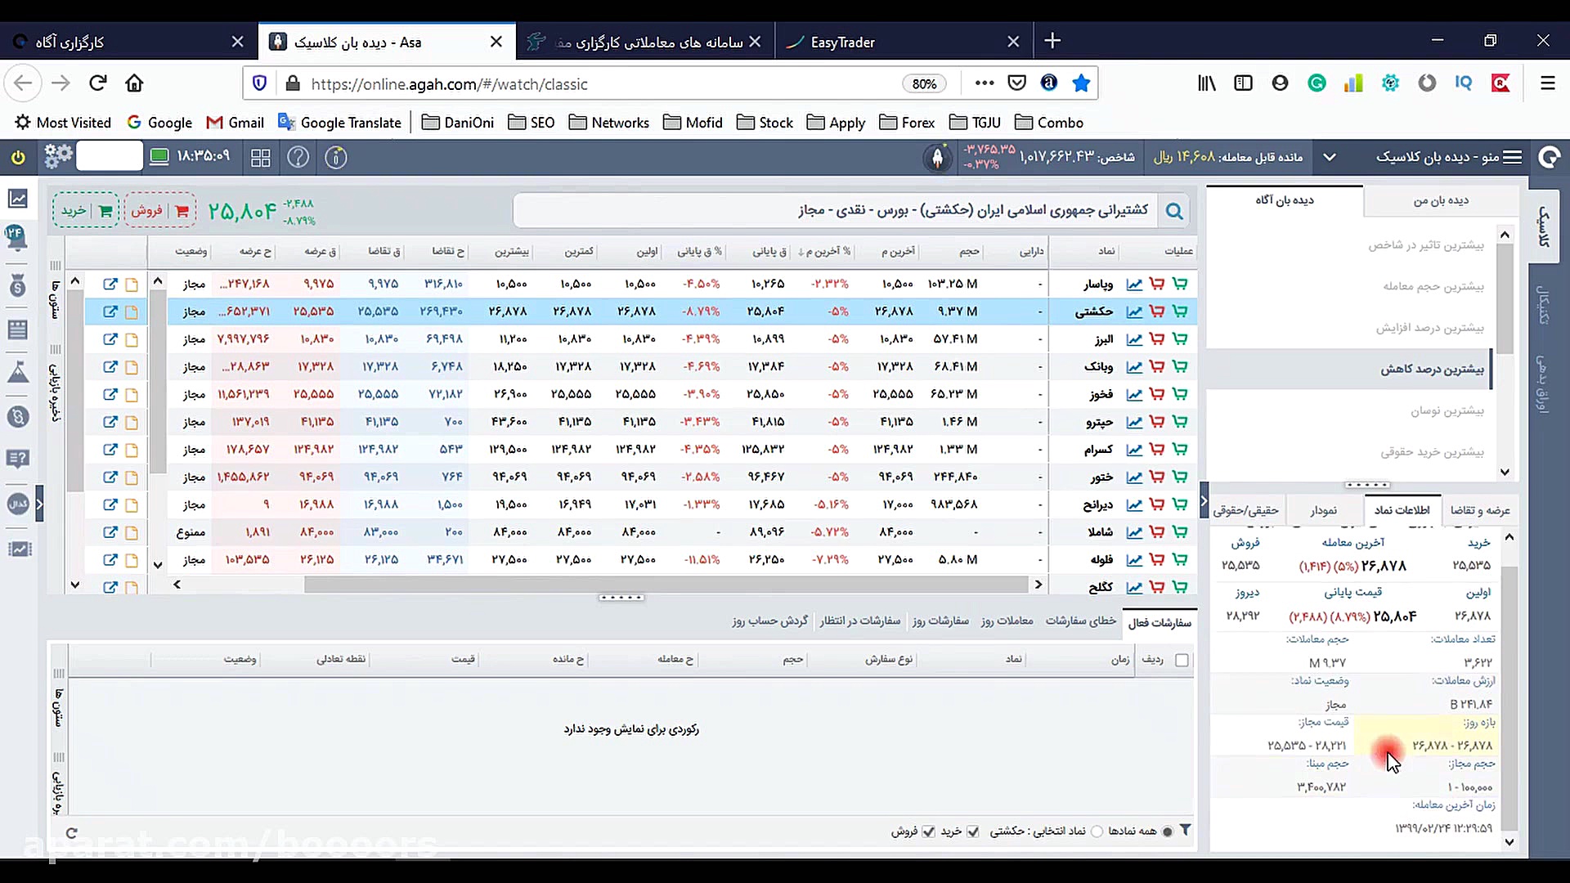This screenshot has height=883, width=1570.
Task: Click the notification bell beside the index ticker
Action: click(x=937, y=157)
